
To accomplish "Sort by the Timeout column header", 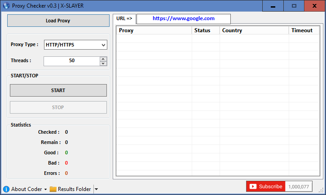I will (x=304, y=30).
